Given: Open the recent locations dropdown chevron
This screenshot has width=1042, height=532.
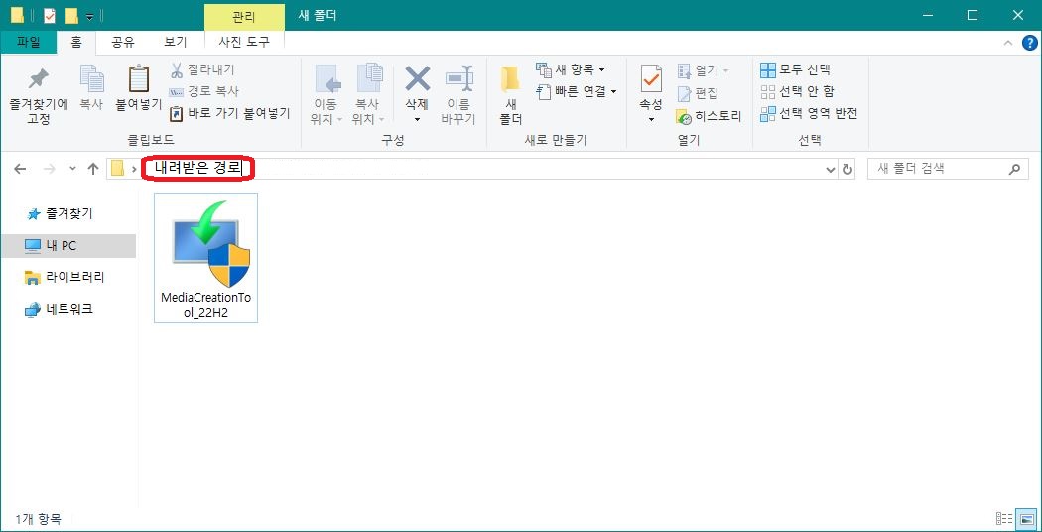Looking at the screenshot, I should pos(72,169).
